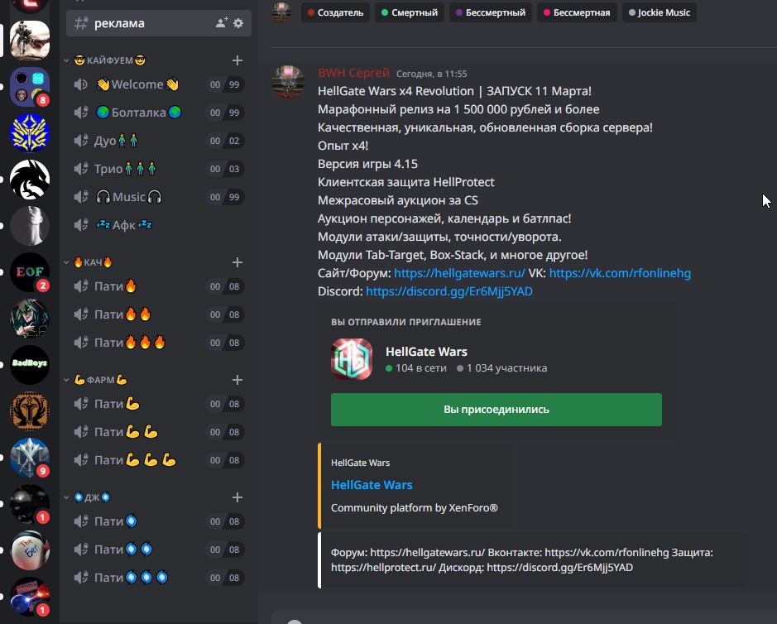Viewport: 777px width, 624px height.
Task: Add a channel to the КАЙФУЕМ category
Action: point(237,60)
